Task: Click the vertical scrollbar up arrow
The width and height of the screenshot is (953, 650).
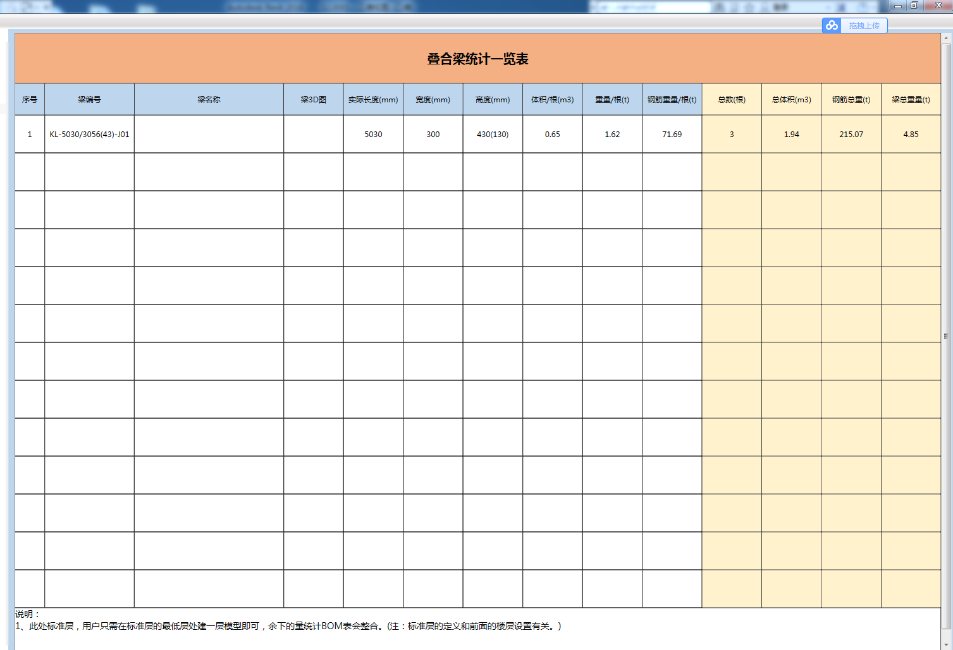Action: point(946,38)
